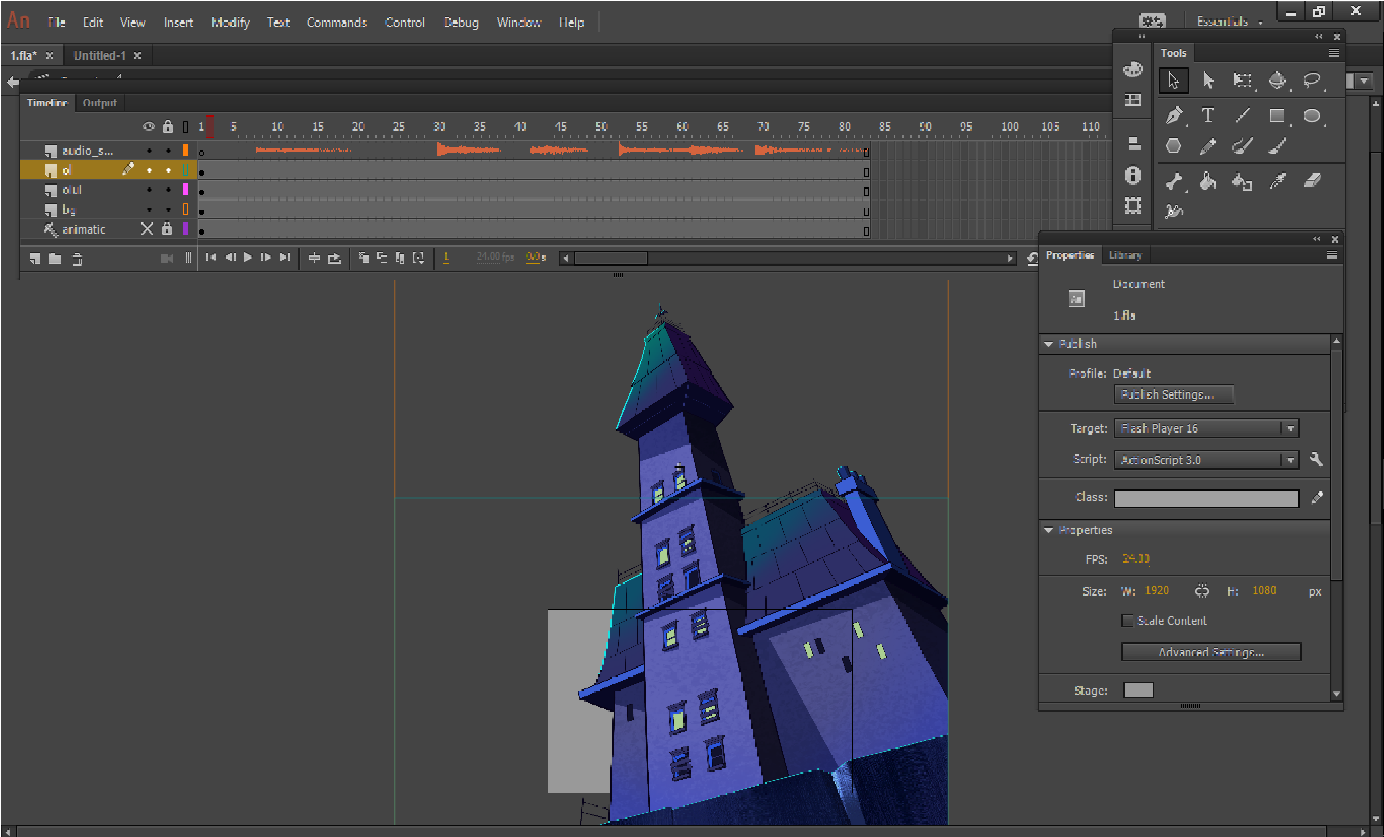Viewport: 1384px width, 837px height.
Task: Click the Class input field
Action: click(x=1207, y=498)
